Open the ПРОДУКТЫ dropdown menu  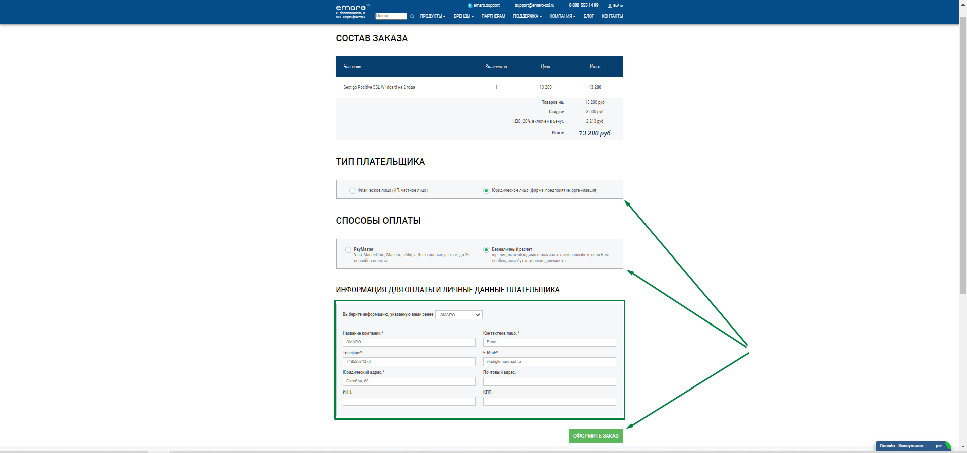433,16
